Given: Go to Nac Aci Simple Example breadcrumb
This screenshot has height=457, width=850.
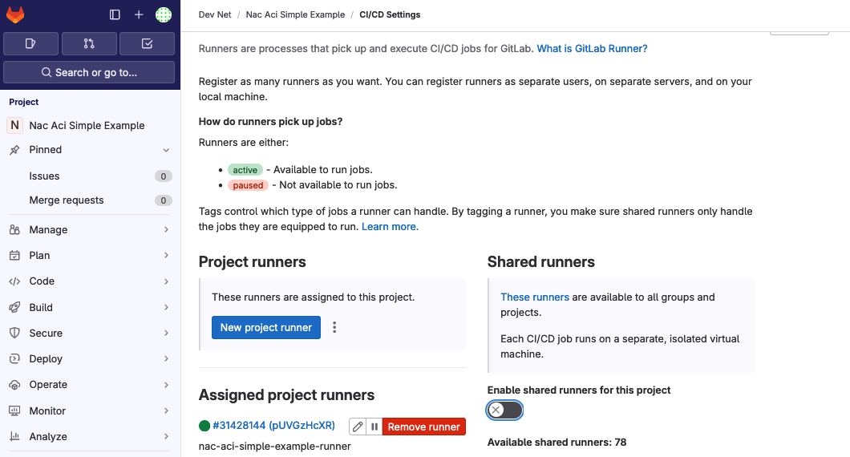Looking at the screenshot, I should (295, 14).
